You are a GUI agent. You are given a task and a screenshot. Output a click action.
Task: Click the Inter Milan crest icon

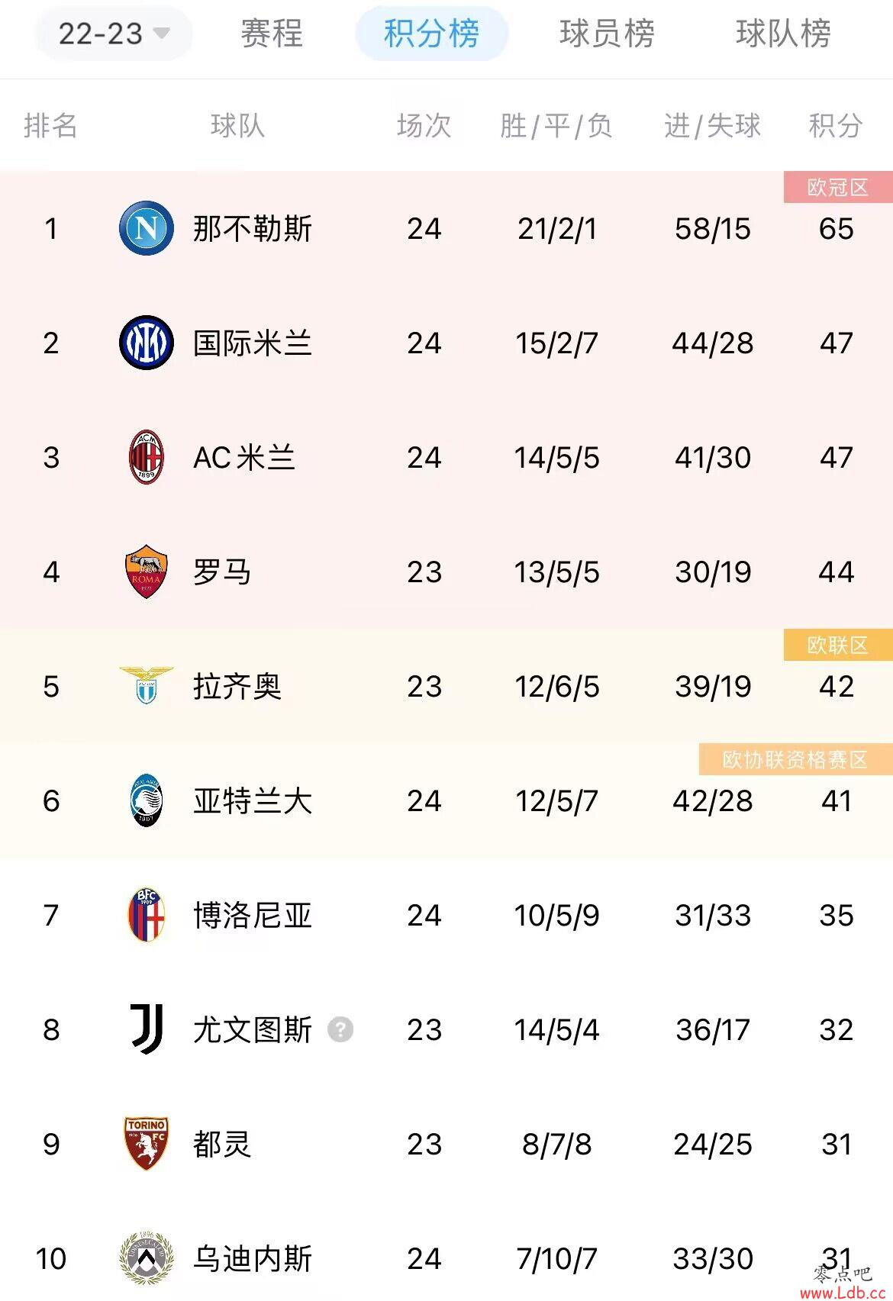[x=147, y=343]
